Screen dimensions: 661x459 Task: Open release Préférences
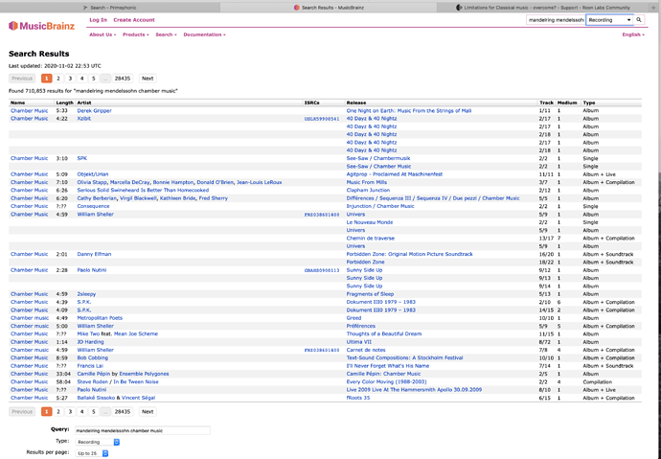pyautogui.click(x=361, y=326)
